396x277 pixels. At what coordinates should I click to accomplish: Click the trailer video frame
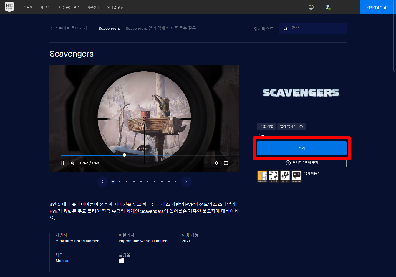tap(144, 118)
